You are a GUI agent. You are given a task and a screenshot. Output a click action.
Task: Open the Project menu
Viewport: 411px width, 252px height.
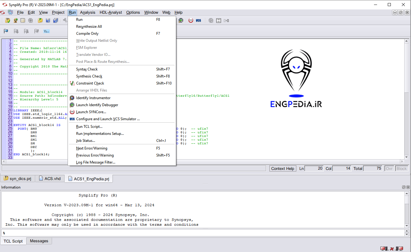point(58,13)
